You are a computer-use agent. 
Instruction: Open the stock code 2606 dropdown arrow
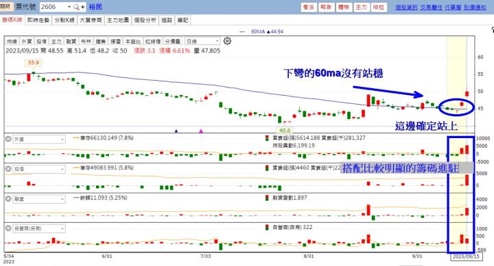point(69,7)
